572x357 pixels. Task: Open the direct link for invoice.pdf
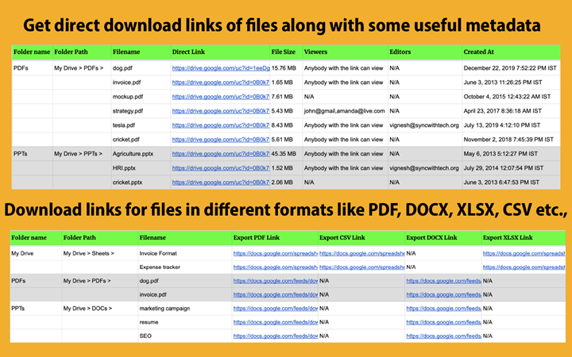pos(221,83)
